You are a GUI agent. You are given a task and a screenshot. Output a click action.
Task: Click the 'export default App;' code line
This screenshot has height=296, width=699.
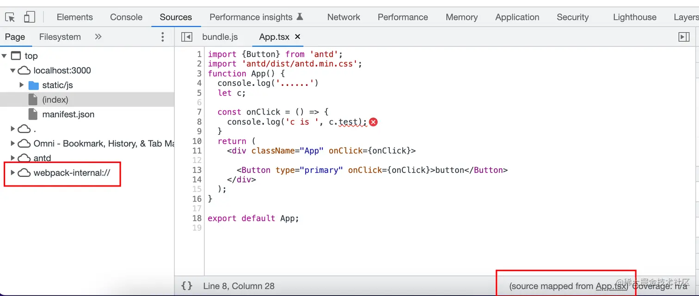[253, 218]
